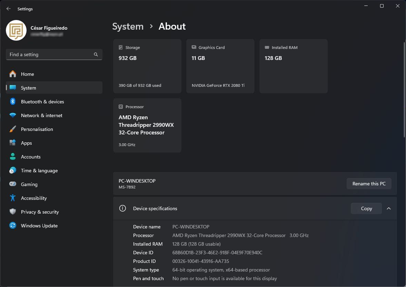Focus the Find a setting search box

tap(54, 54)
